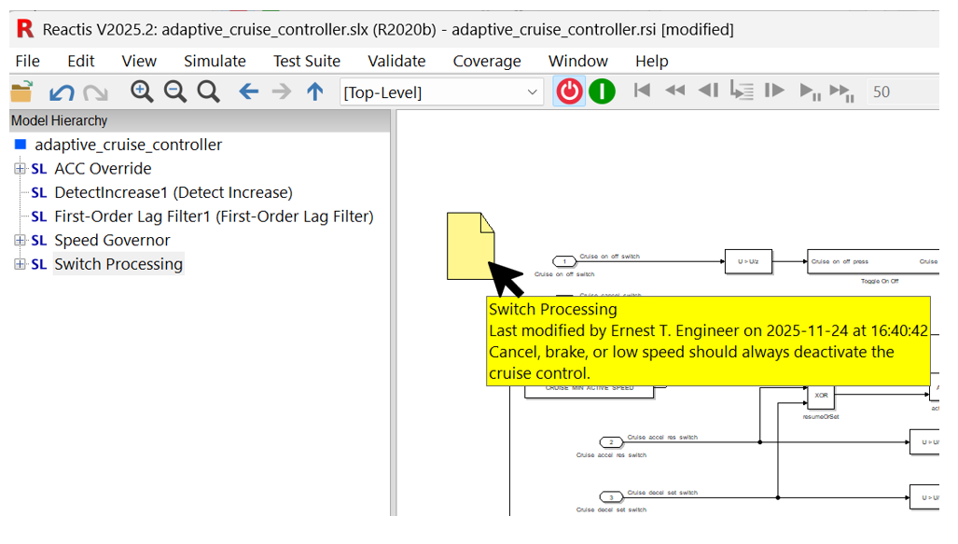958x544 pixels.
Task: Open the Coverage menu
Action: (486, 61)
